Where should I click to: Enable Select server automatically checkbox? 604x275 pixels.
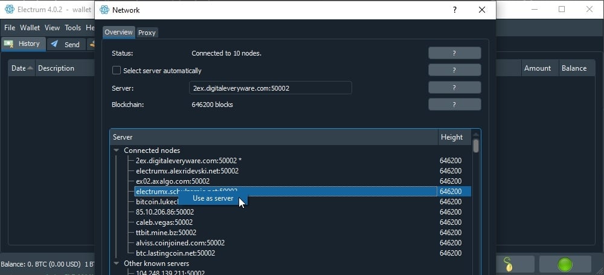[117, 70]
